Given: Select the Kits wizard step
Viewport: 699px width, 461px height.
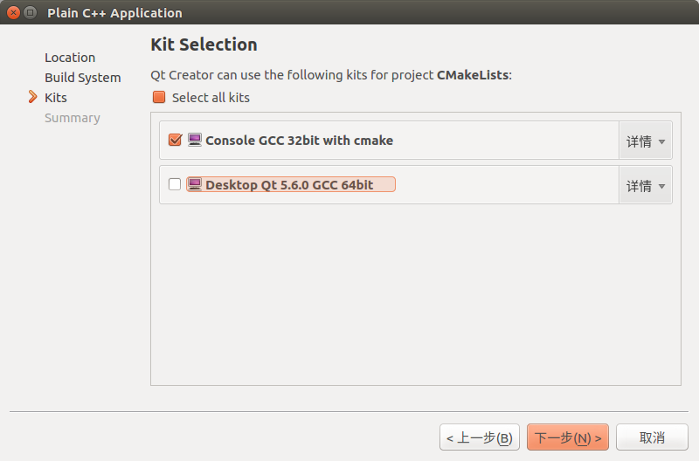Looking at the screenshot, I should pos(56,98).
